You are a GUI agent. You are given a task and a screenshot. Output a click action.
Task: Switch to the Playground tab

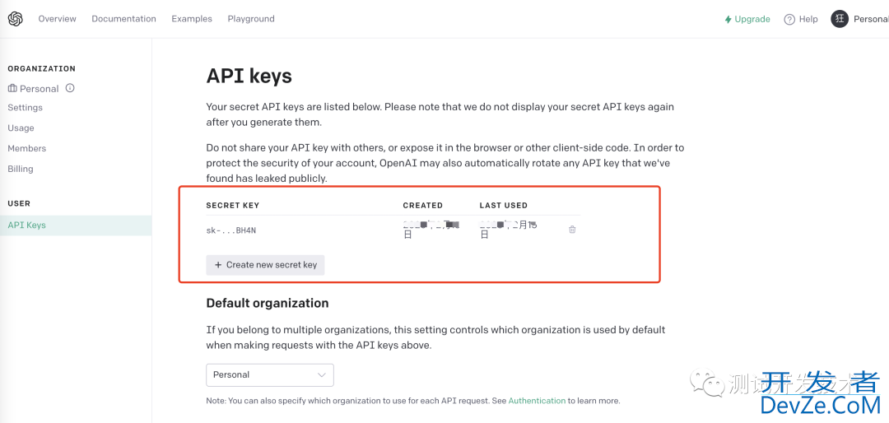click(x=251, y=19)
